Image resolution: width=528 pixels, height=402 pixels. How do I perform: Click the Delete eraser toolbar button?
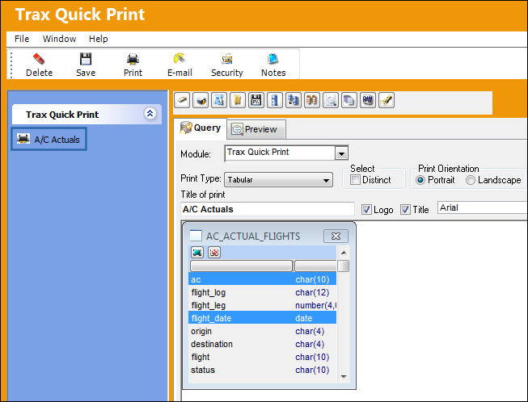click(x=39, y=65)
